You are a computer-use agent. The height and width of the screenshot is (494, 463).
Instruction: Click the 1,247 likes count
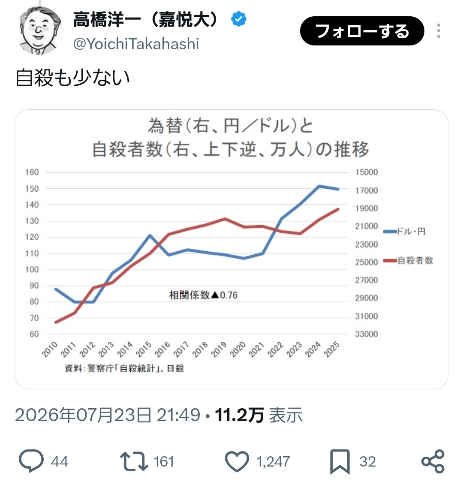pyautogui.click(x=273, y=461)
